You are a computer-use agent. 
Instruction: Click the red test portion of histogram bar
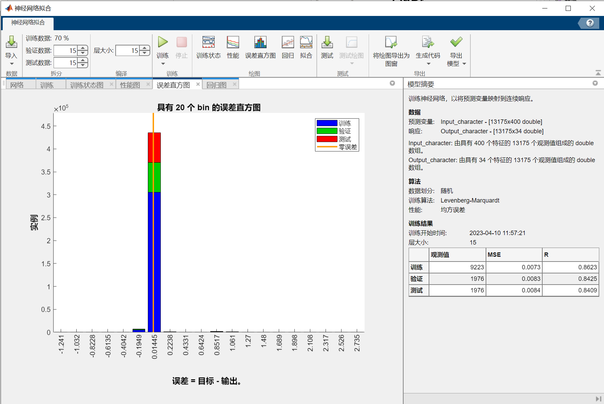coord(154,148)
